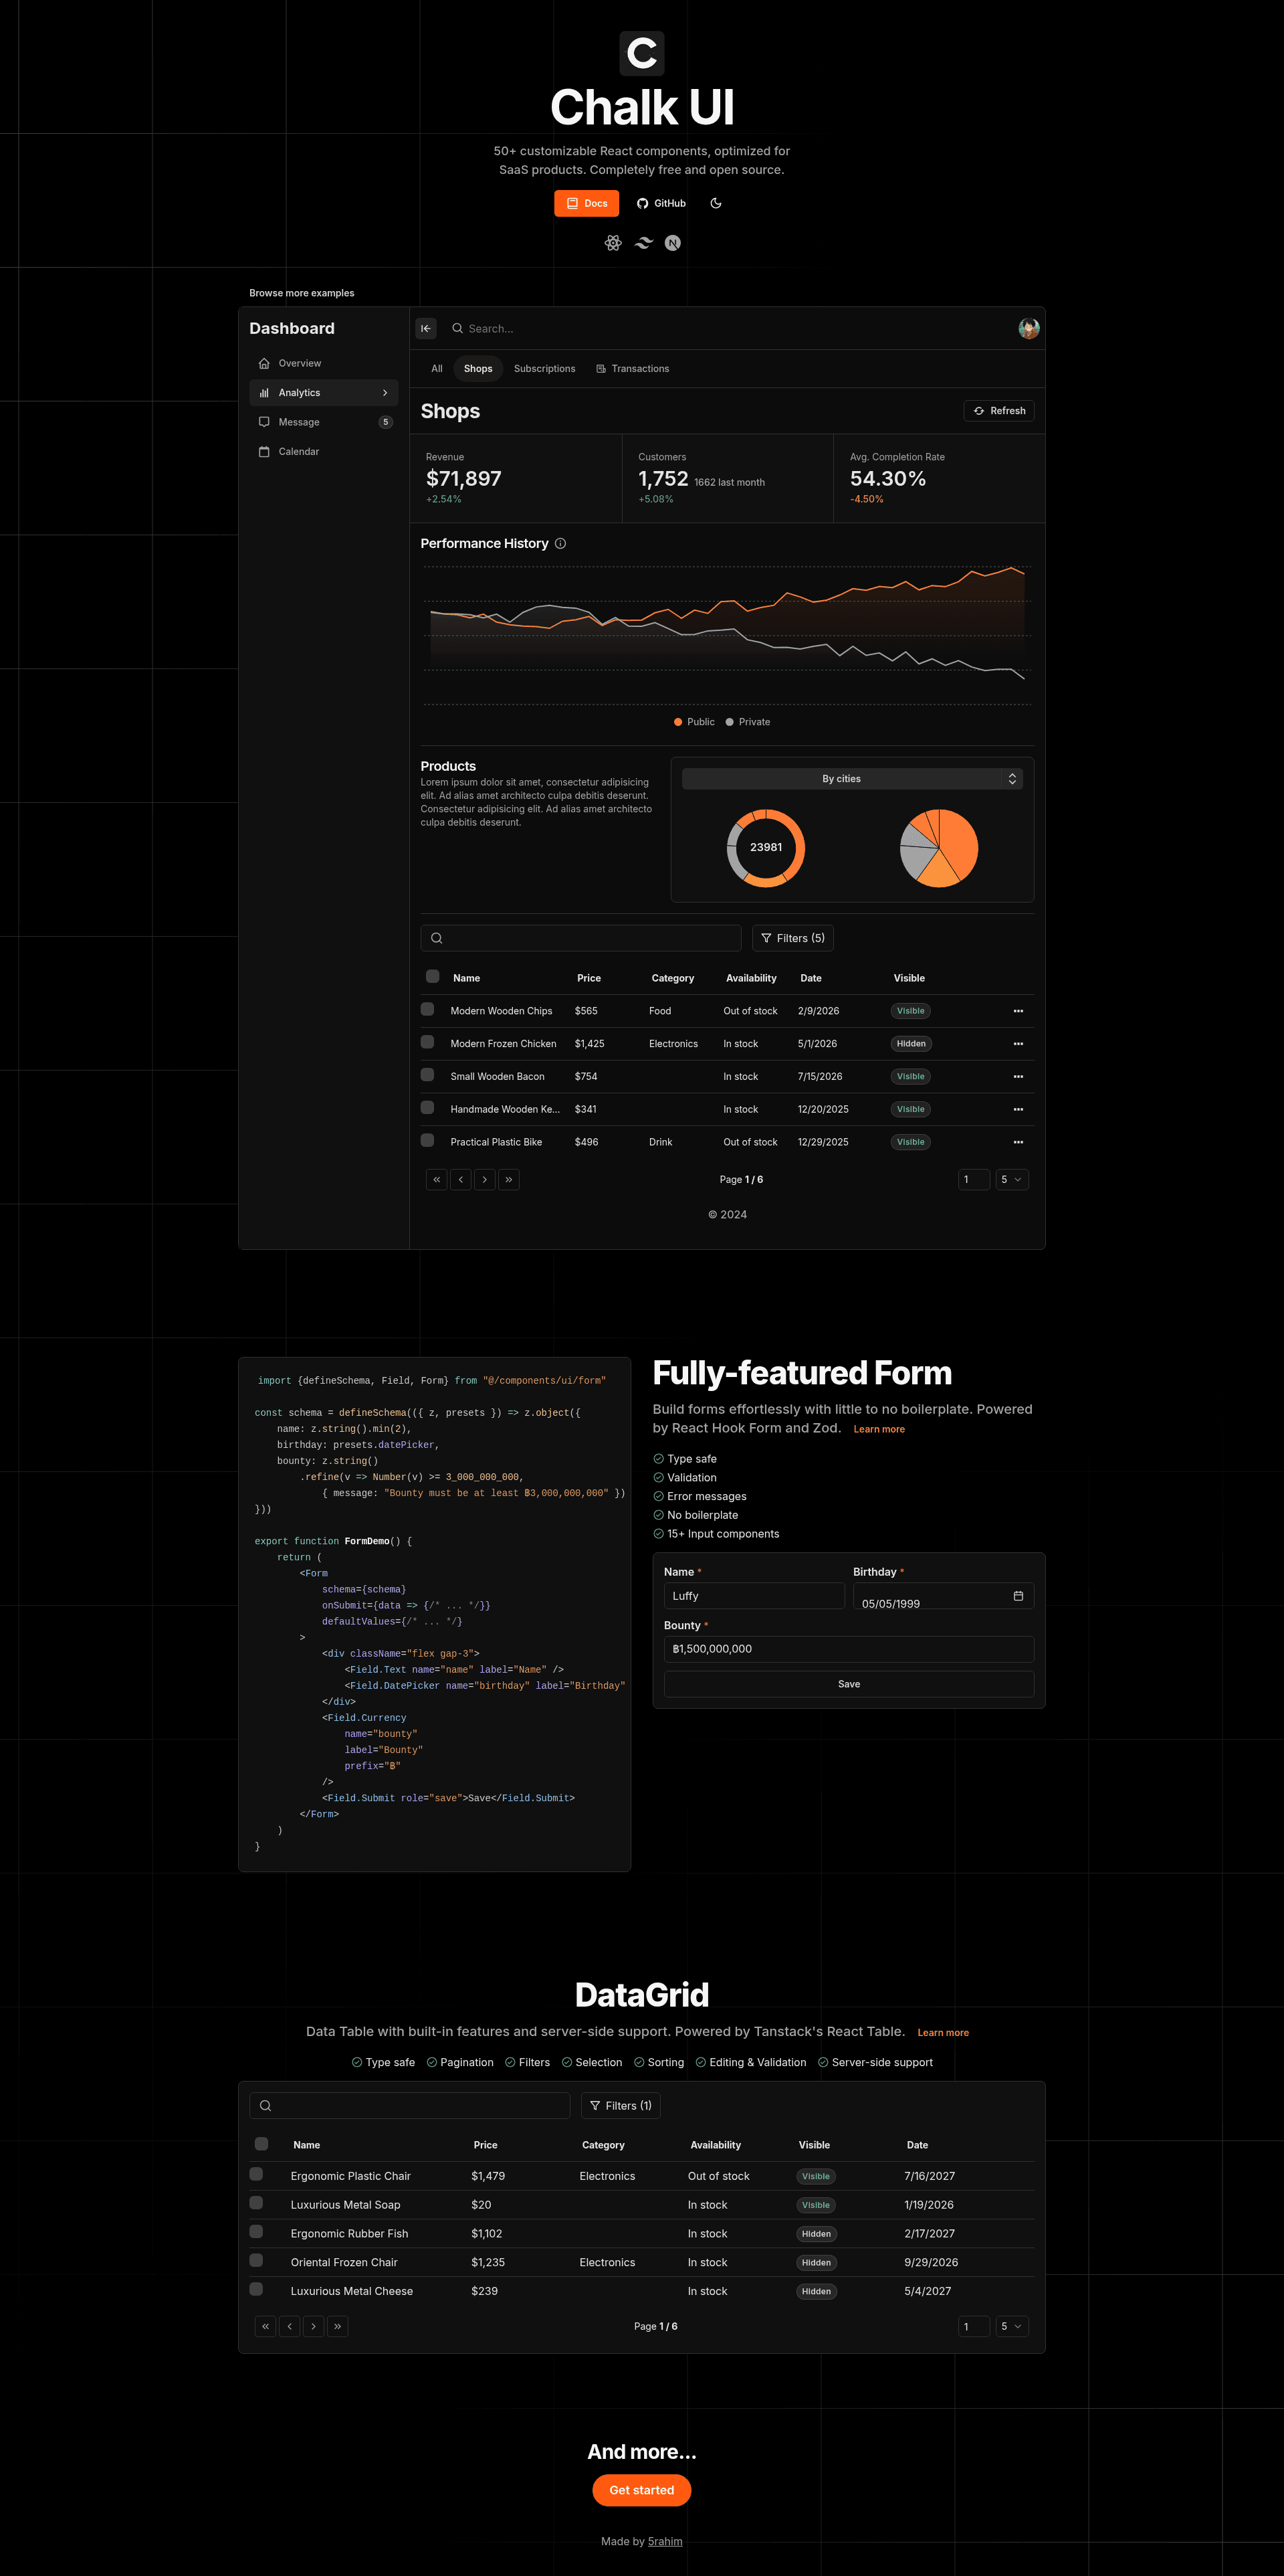The height and width of the screenshot is (2576, 1284).
Task: Click page number field in DataGrid pagination
Action: click(973, 2327)
